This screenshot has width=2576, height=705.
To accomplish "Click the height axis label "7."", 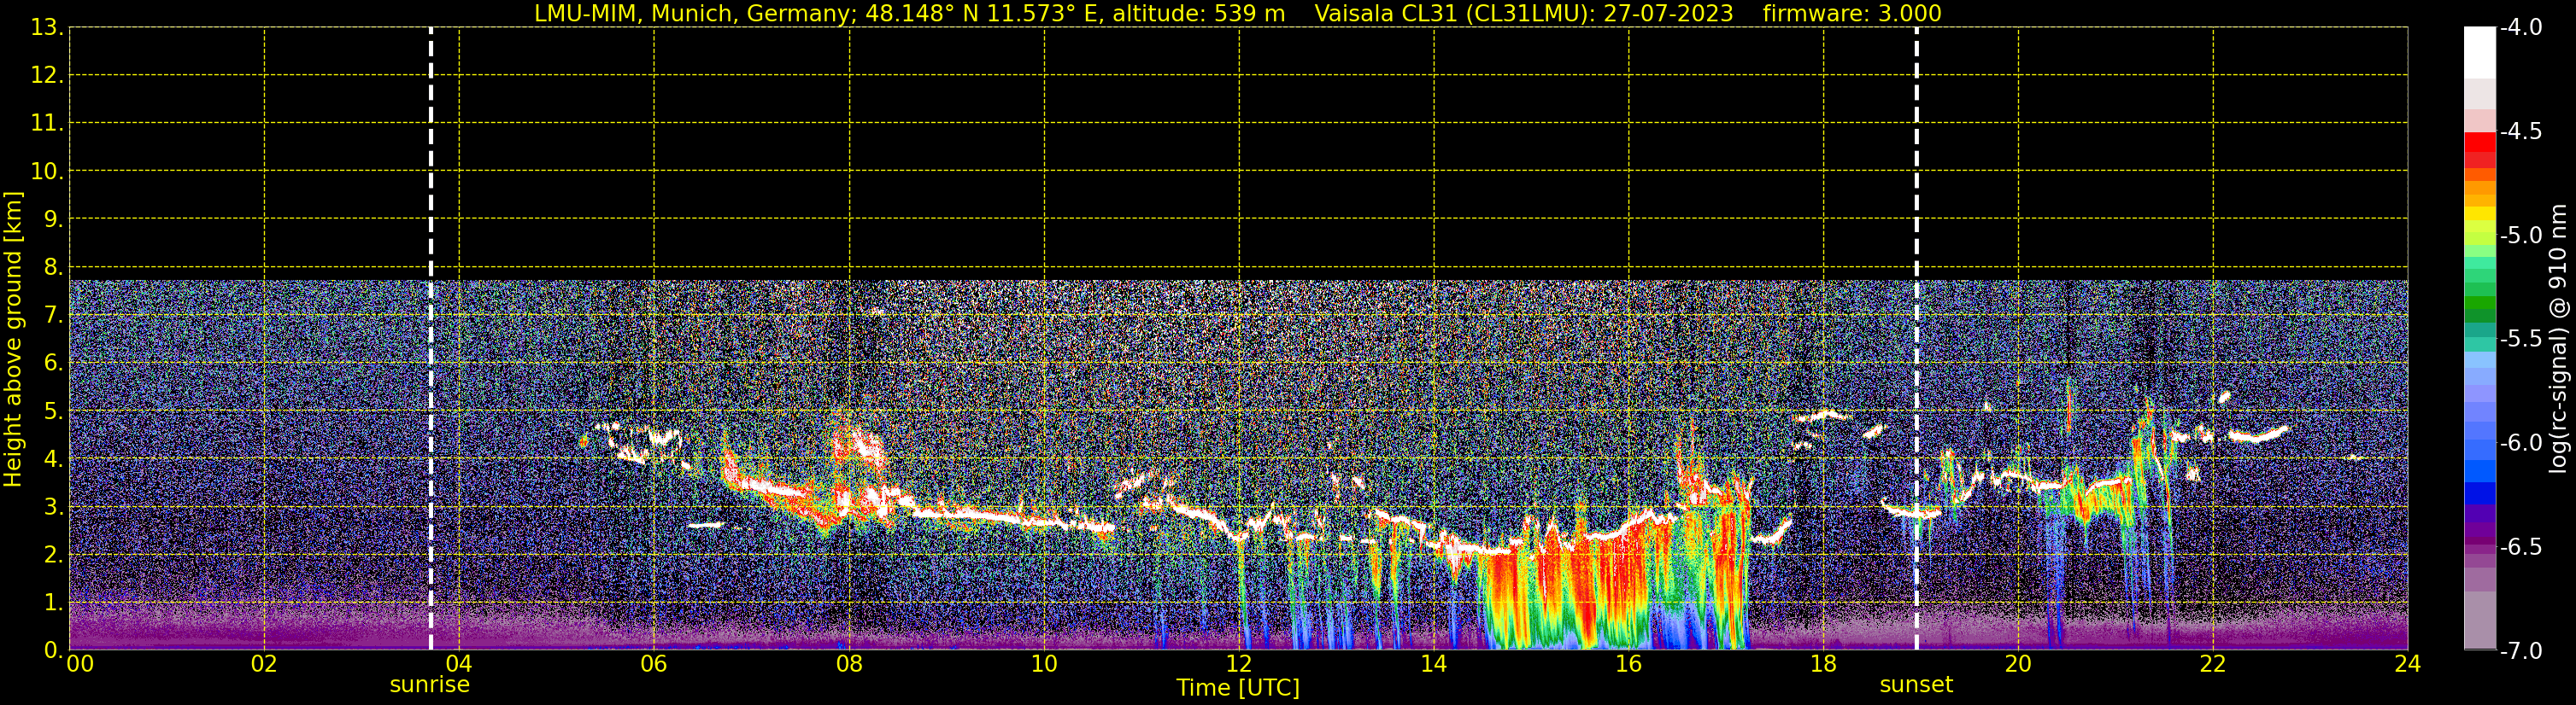I will 54,316.
